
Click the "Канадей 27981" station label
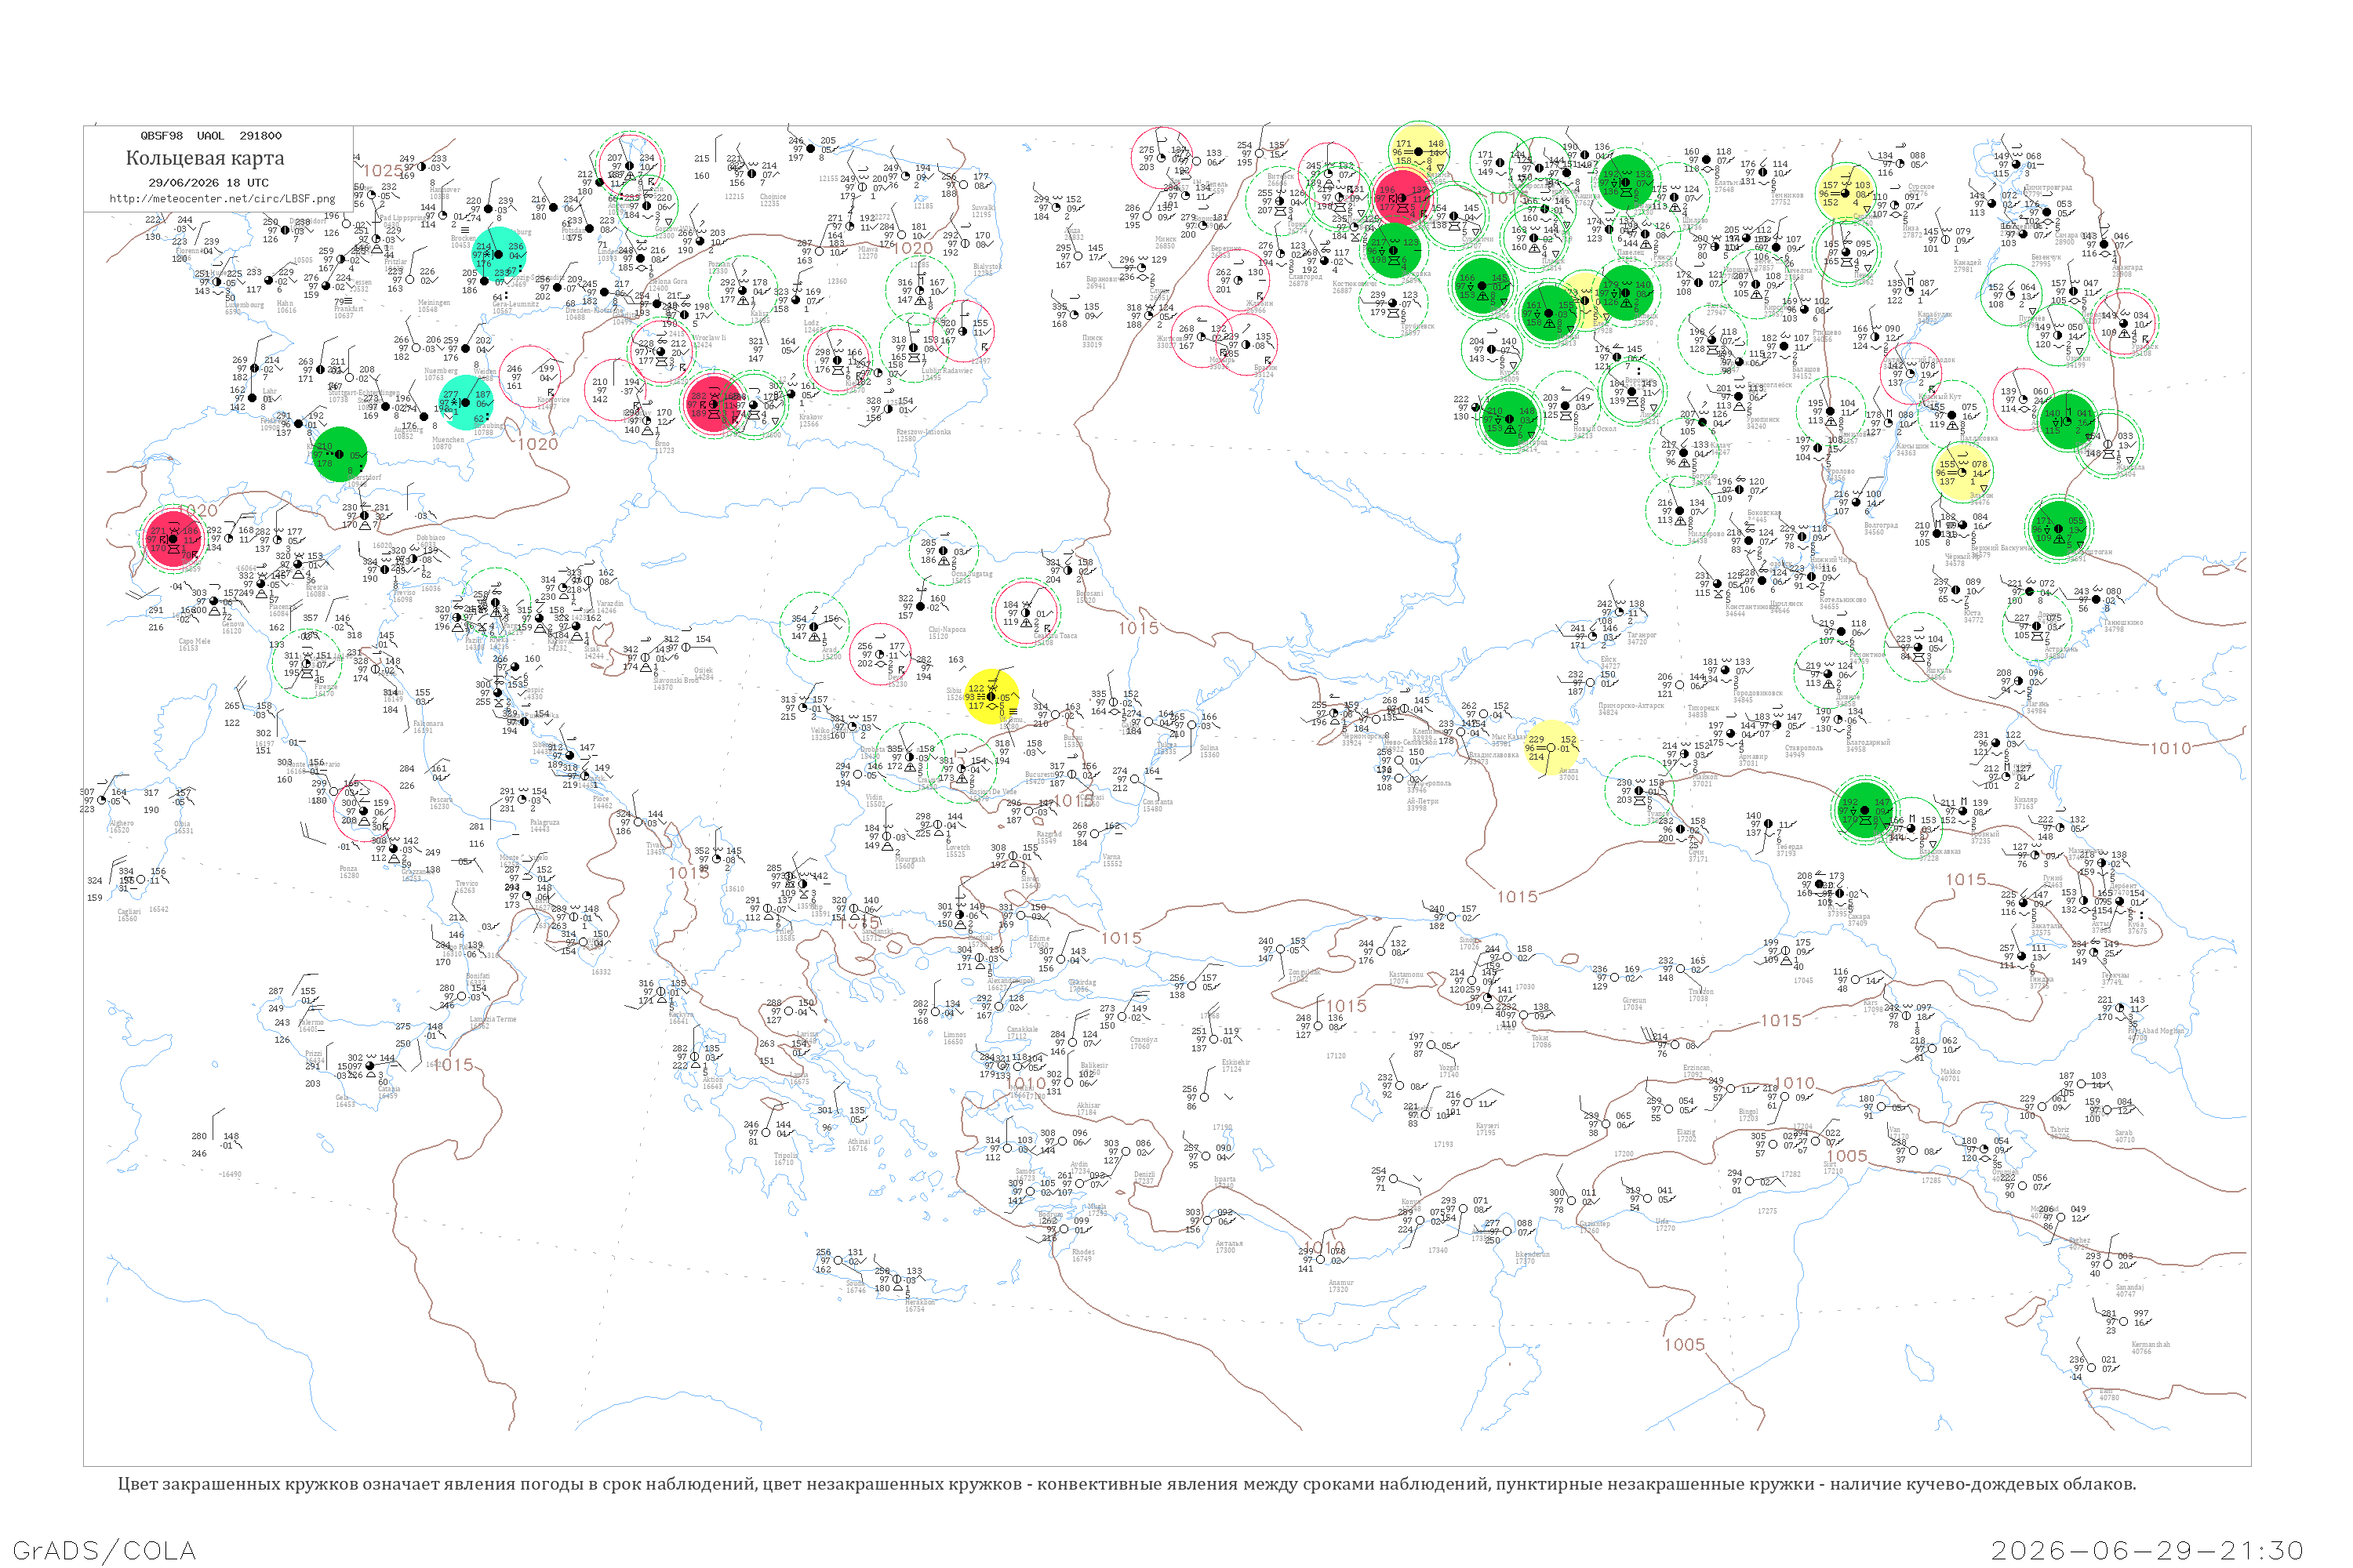click(1967, 266)
